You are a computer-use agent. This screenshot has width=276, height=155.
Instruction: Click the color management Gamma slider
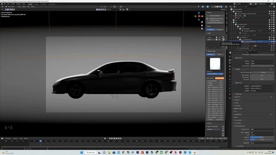tap(262, 139)
